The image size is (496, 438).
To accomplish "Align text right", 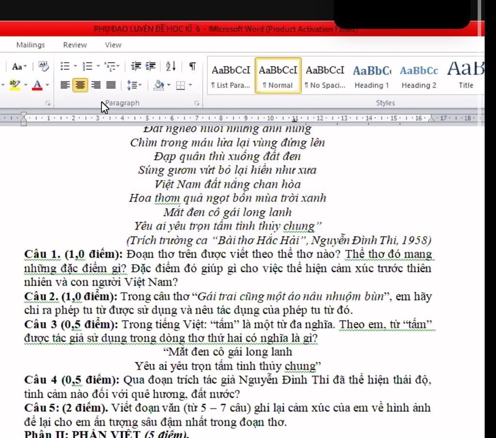I will [96, 85].
